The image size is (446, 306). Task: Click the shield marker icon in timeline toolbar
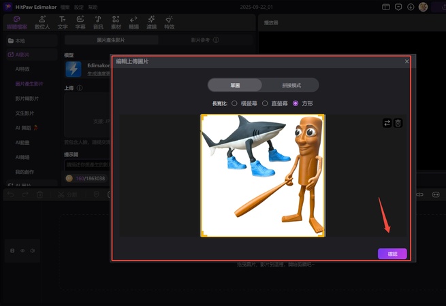[97, 194]
